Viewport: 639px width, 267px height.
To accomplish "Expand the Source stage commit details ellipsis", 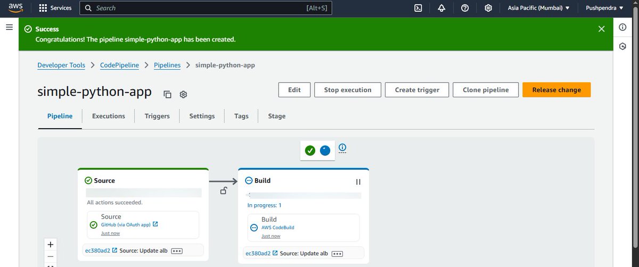I will [x=177, y=251].
